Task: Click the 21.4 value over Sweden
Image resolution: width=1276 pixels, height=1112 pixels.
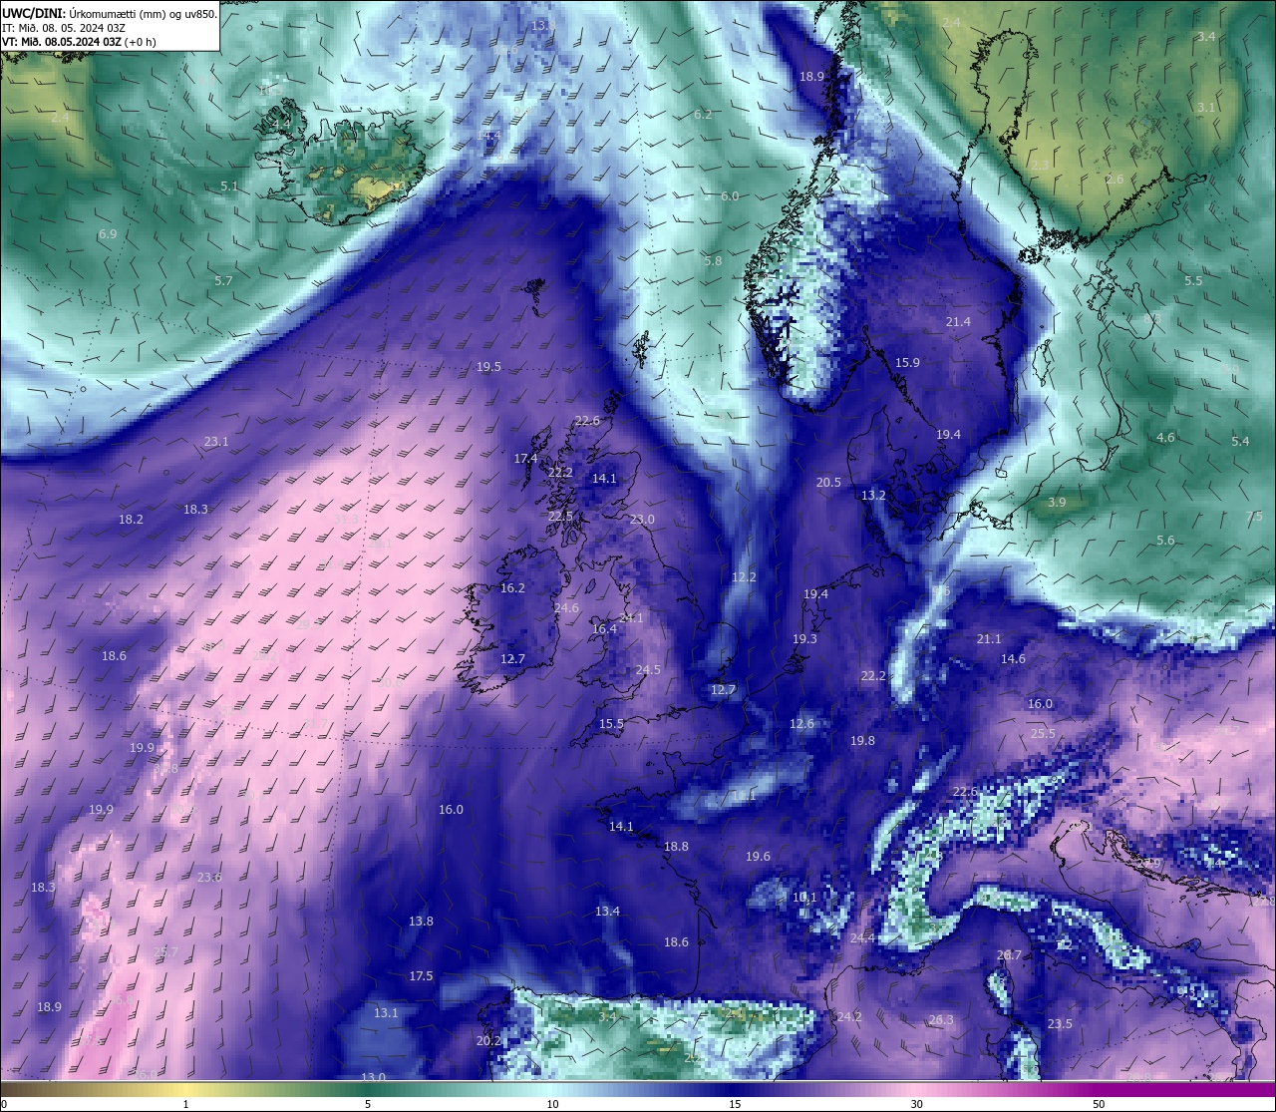Action: [x=958, y=322]
